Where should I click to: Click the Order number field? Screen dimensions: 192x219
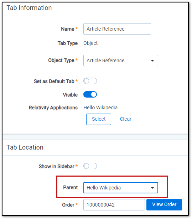(x=114, y=205)
